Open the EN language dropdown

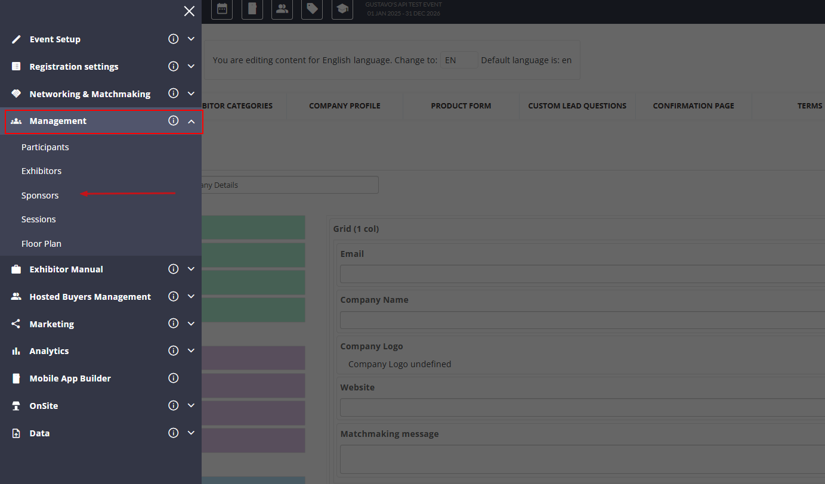point(459,60)
